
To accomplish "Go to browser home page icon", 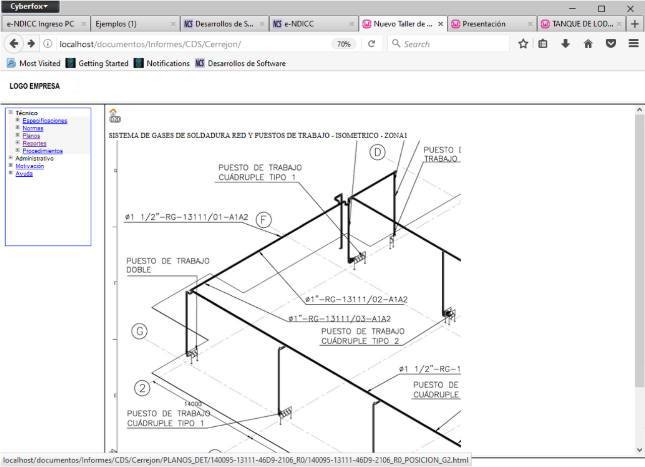I will pyautogui.click(x=588, y=44).
